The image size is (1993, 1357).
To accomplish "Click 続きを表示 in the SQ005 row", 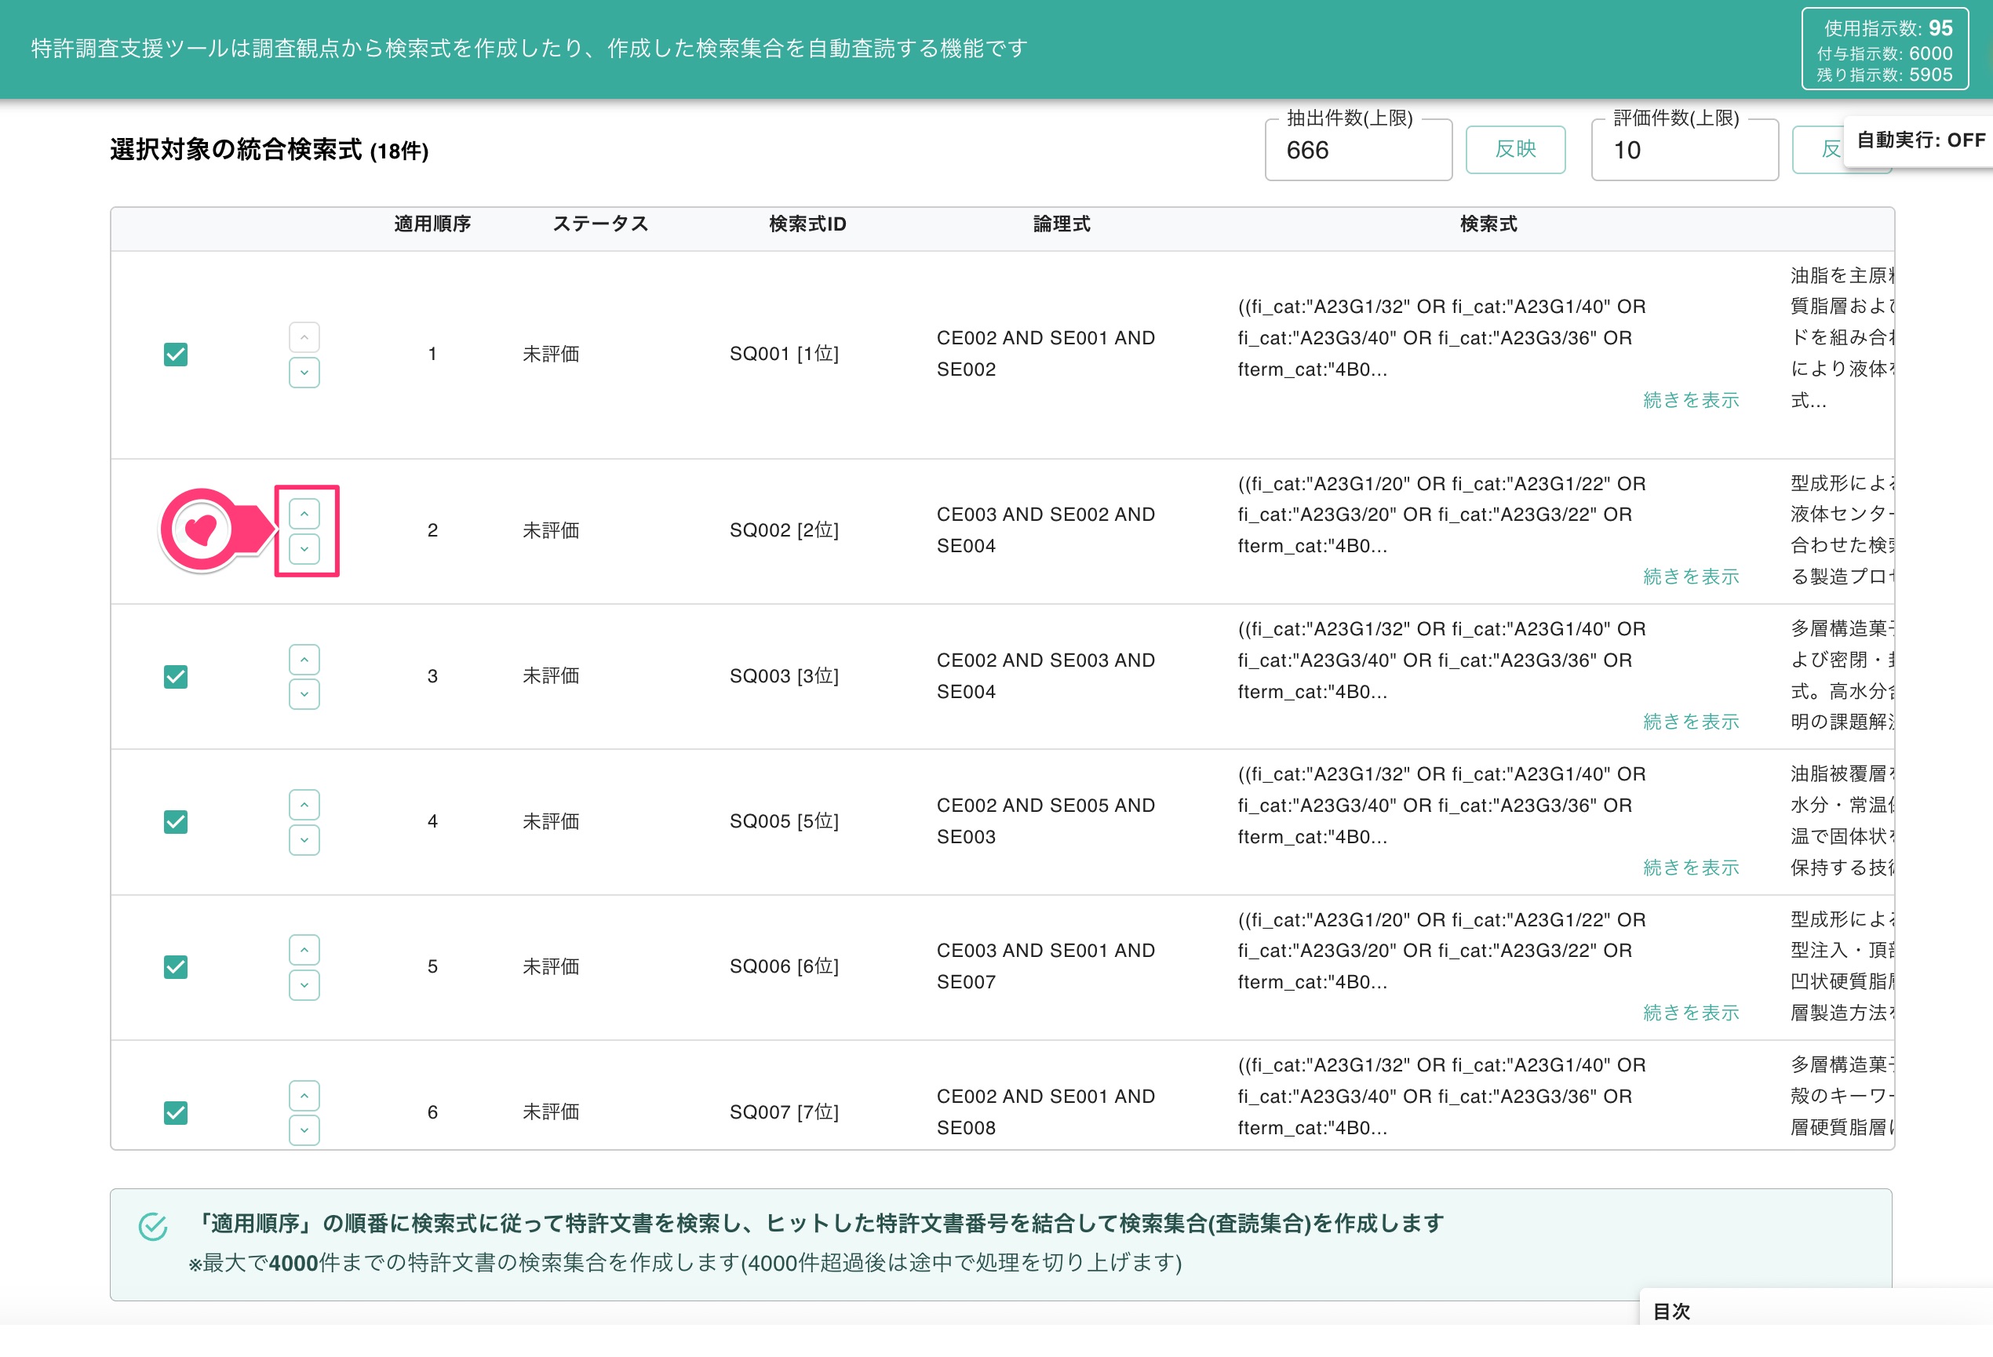I will click(1690, 868).
